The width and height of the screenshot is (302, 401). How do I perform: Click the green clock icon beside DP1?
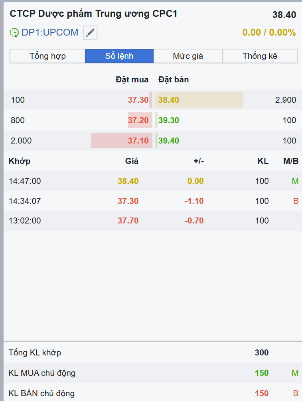[14, 33]
